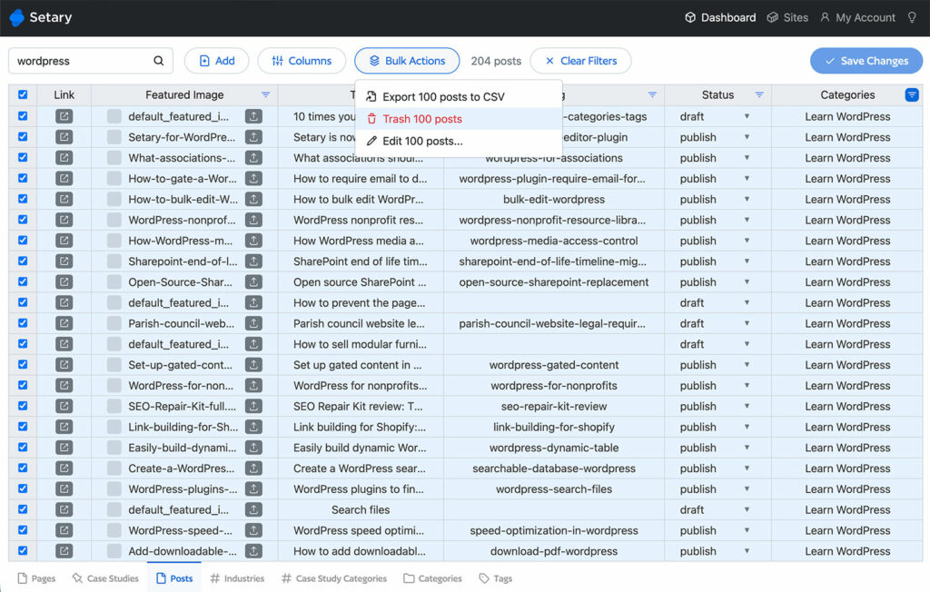930x592 pixels.
Task: Click the search magnifier icon
Action: pyautogui.click(x=158, y=61)
